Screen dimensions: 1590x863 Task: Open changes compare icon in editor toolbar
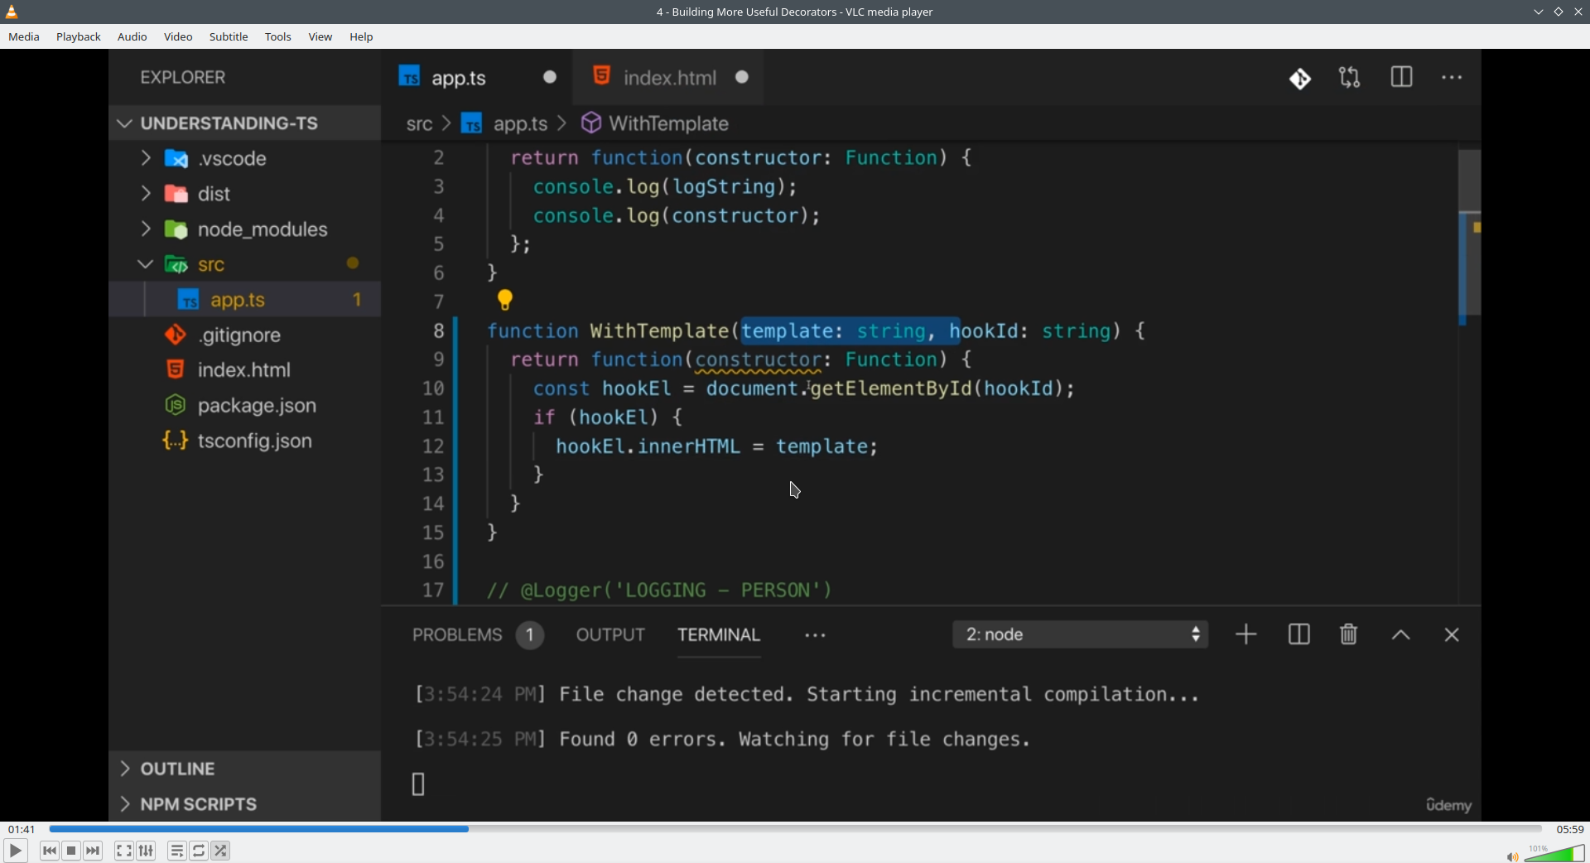(x=1350, y=78)
